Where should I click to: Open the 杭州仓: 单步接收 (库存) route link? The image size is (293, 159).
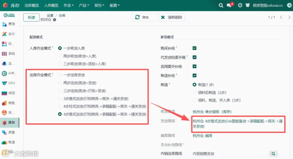coord(212,112)
